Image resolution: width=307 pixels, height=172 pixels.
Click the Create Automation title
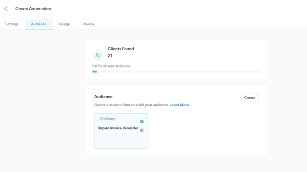click(x=33, y=9)
